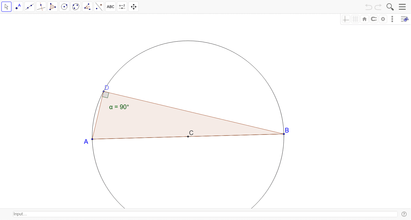Select the Perpendicular Line tool

41,7
